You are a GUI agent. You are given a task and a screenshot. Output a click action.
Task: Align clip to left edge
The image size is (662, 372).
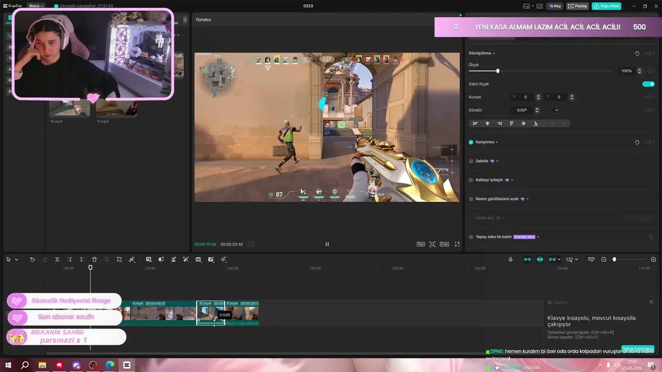coord(475,123)
